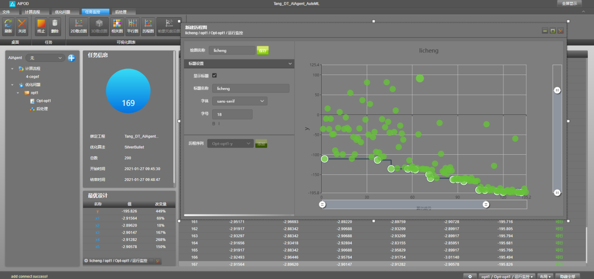This screenshot has height=279, width=594.
Task: Open the 文件 menu tab
Action: [x=7, y=12]
